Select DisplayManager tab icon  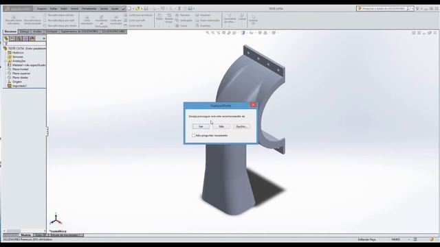click(32, 38)
